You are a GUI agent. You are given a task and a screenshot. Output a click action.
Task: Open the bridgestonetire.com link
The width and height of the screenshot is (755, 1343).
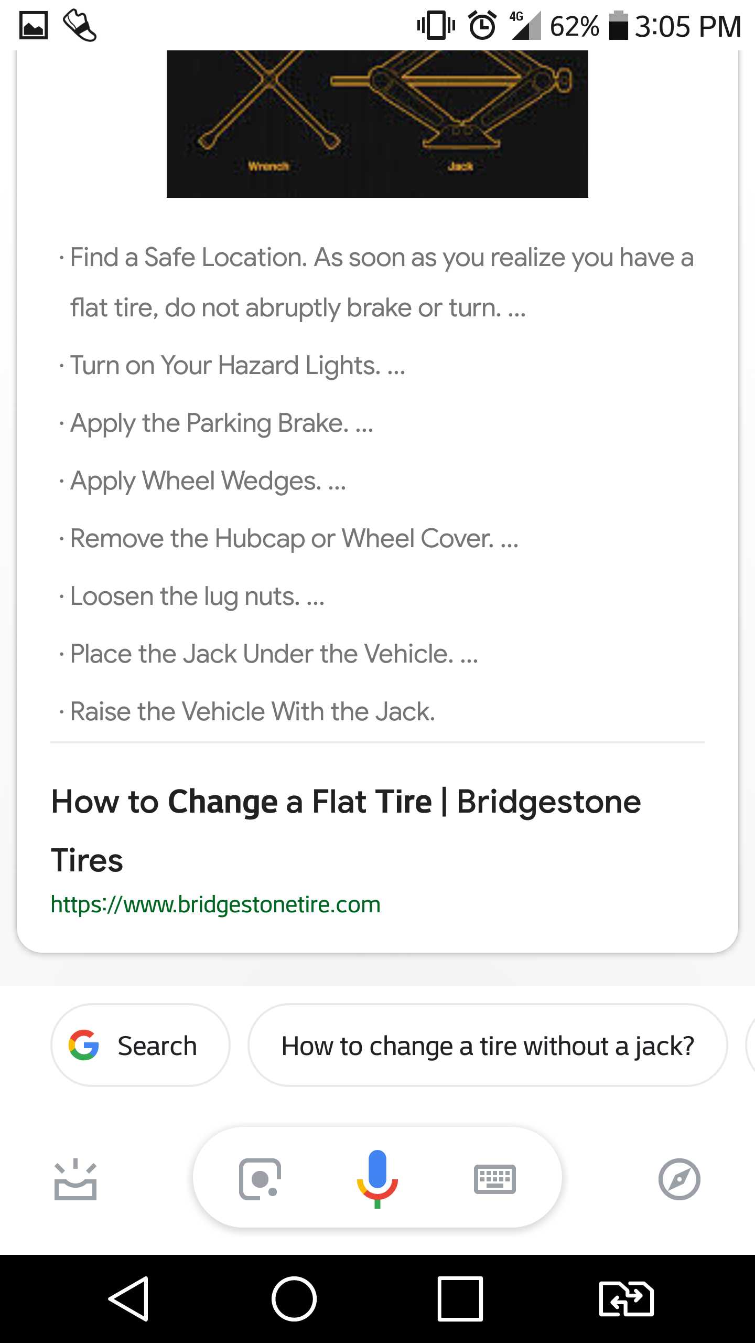point(215,904)
